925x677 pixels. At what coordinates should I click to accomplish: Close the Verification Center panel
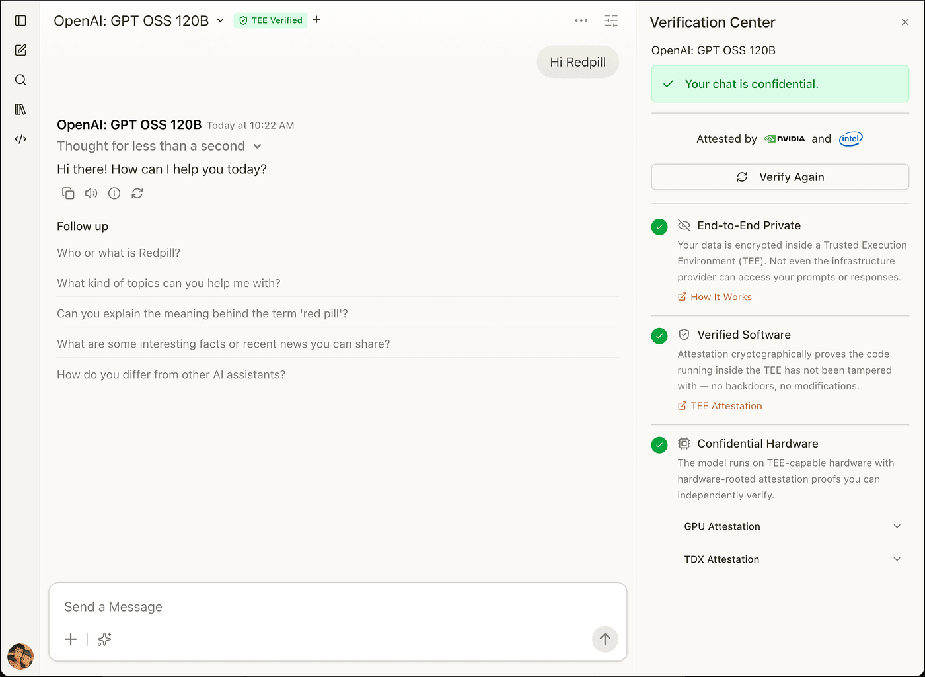(905, 22)
